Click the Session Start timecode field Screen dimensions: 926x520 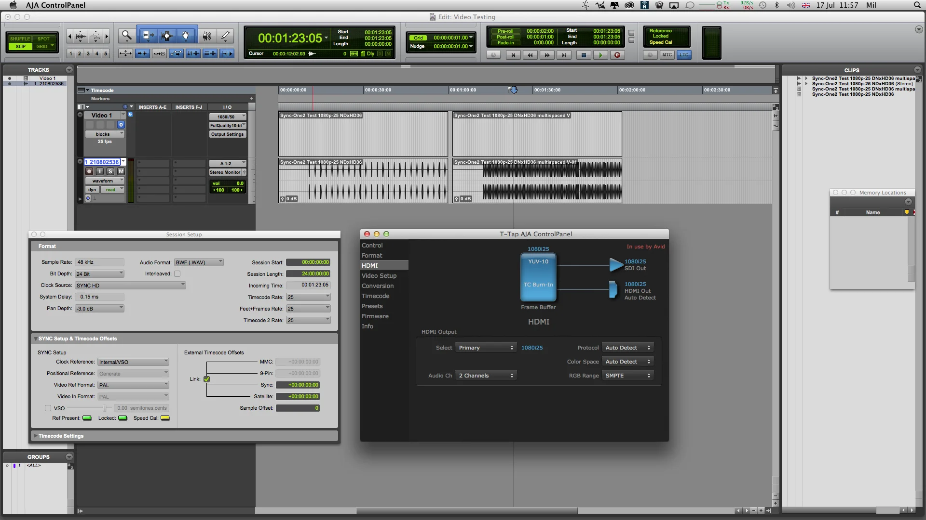coord(308,262)
